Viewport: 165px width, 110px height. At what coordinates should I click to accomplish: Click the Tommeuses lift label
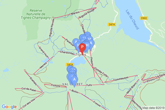point(121,79)
